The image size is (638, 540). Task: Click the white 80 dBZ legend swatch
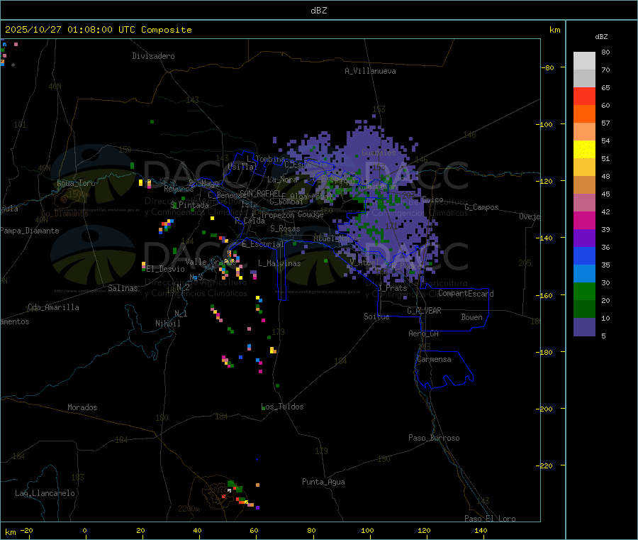click(584, 60)
